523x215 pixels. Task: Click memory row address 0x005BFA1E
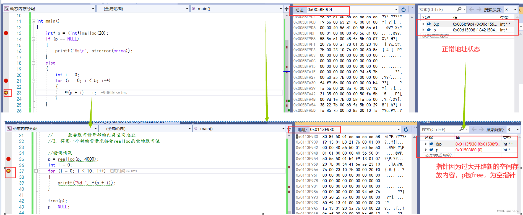[x=304, y=72]
